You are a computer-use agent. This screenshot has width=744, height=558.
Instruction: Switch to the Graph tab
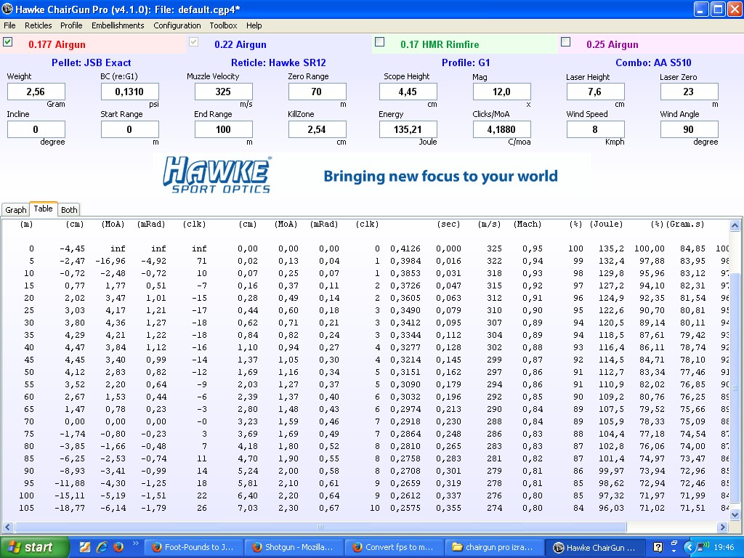16,210
